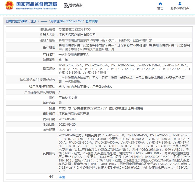Click registration number 苏械注准20222021755 value

point(75,29)
